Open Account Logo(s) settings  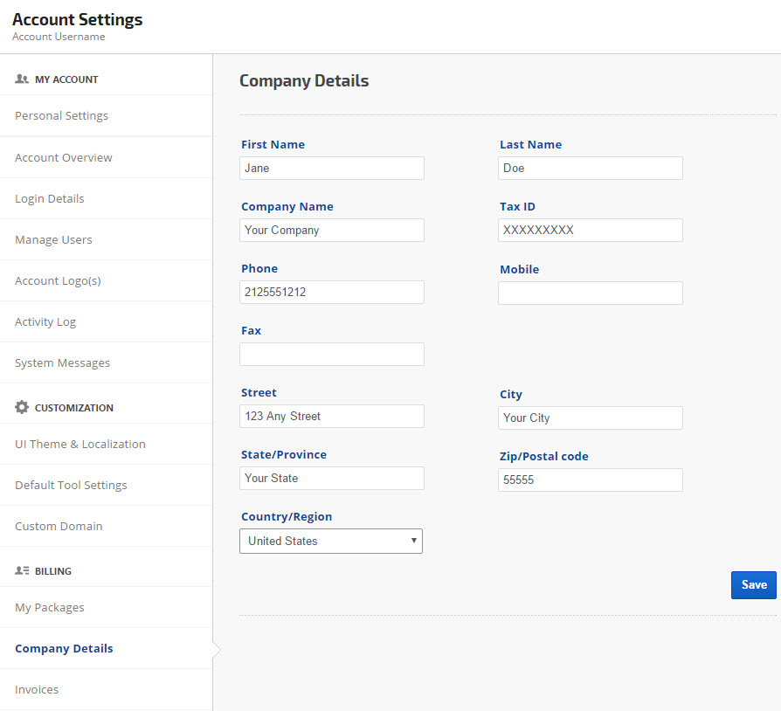tap(58, 280)
